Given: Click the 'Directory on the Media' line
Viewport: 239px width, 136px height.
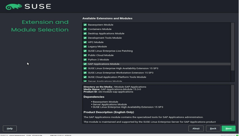Looking at the screenshot, I should 115,87.
